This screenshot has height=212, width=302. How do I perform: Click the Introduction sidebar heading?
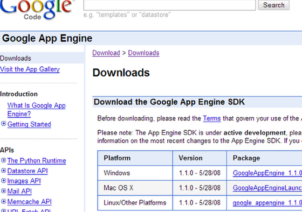click(x=19, y=94)
